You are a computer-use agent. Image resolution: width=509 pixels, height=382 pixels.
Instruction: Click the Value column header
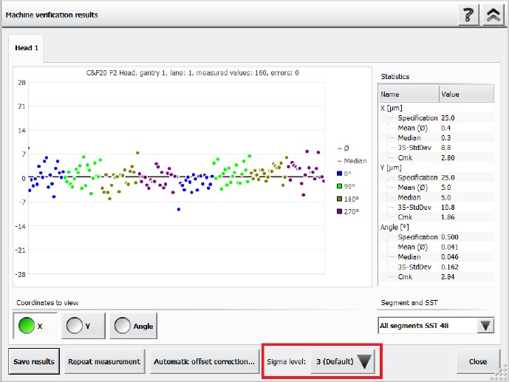(466, 95)
